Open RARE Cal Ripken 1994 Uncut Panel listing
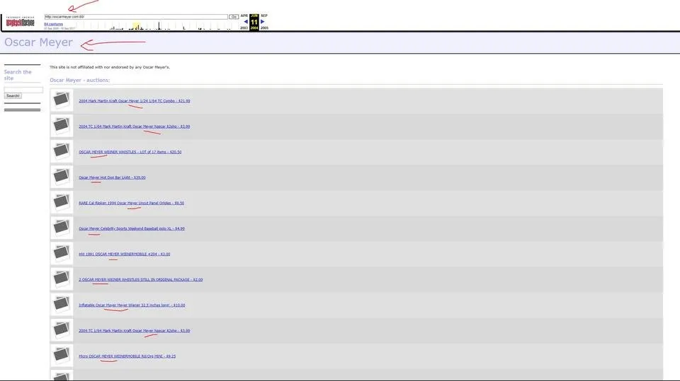 (x=132, y=203)
